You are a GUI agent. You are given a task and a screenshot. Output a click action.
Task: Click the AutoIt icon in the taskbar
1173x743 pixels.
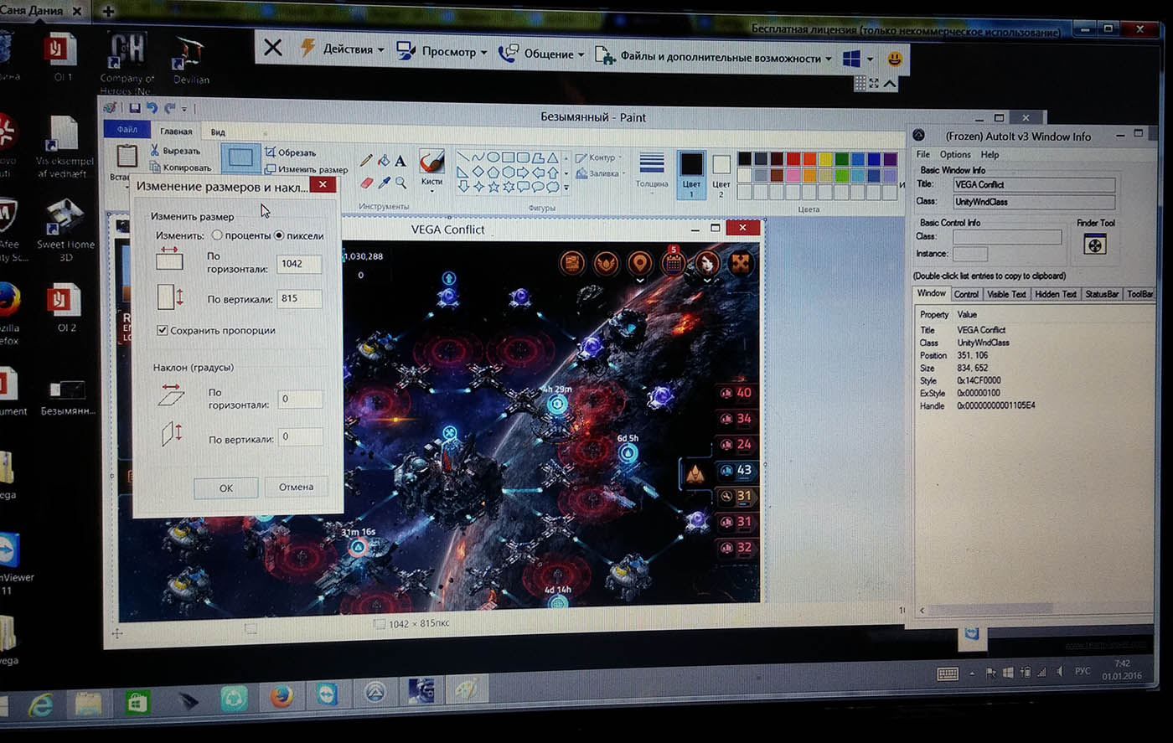coord(375,692)
